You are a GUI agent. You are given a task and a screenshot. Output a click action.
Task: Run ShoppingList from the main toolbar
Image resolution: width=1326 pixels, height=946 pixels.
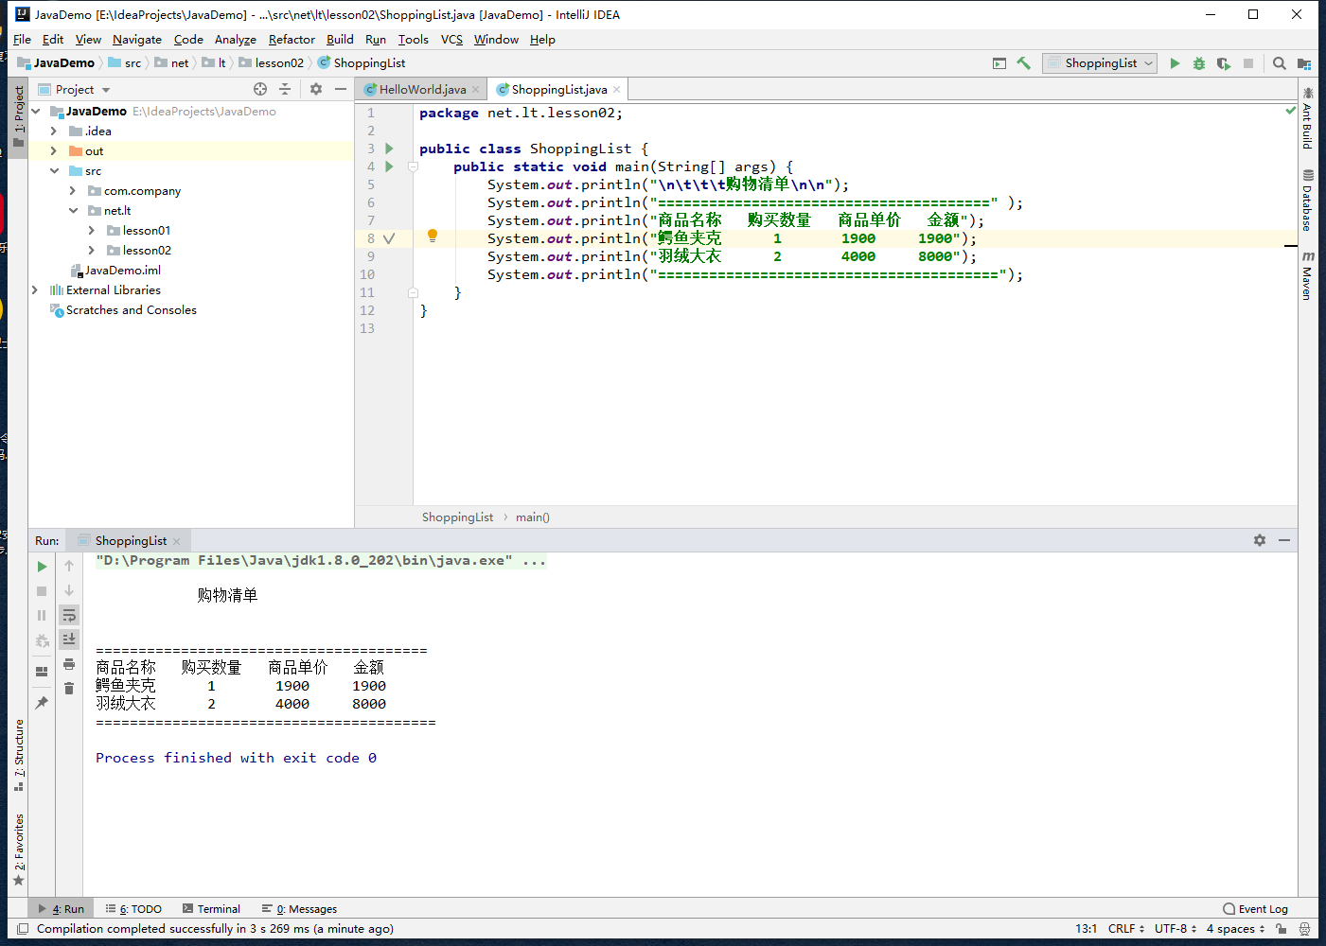(1175, 63)
